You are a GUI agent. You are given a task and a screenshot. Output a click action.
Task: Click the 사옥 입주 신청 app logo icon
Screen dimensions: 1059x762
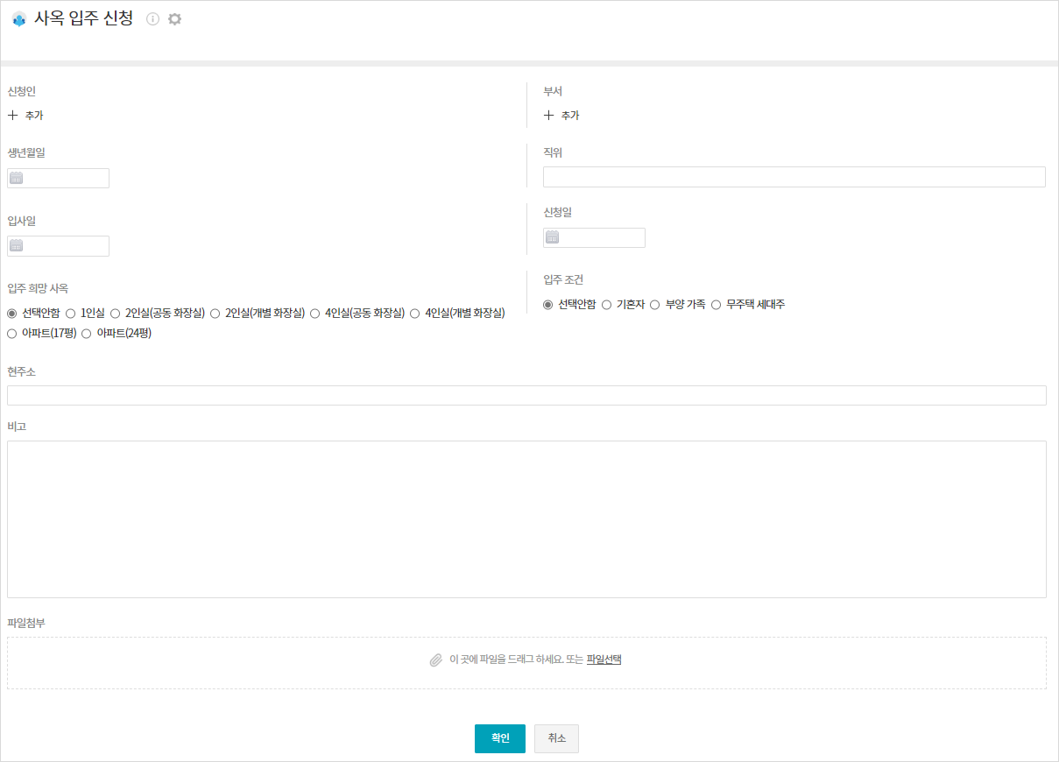click(18, 19)
